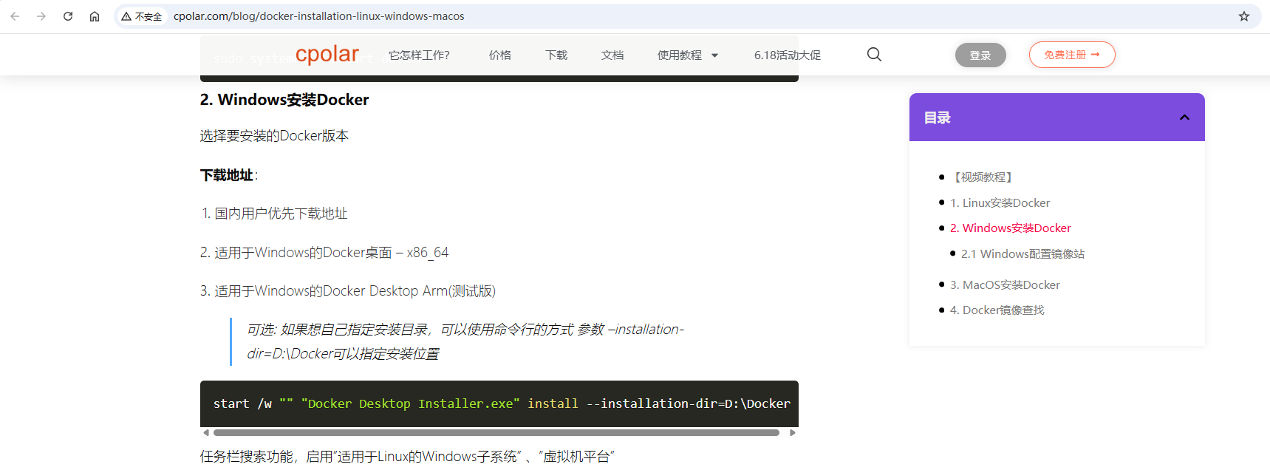Image resolution: width=1270 pixels, height=470 pixels.
Task: Click the code block's left scroll arrow
Action: [206, 433]
